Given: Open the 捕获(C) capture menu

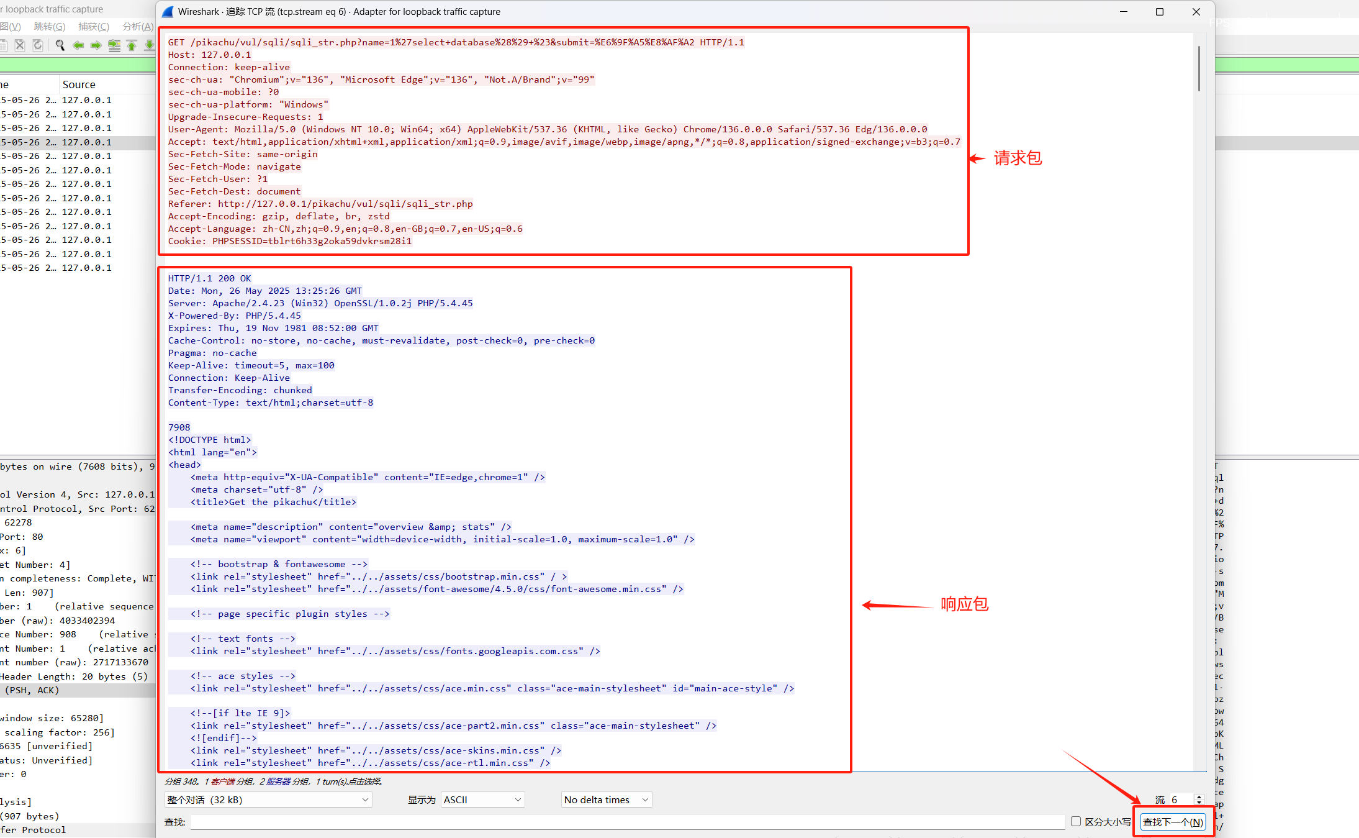Looking at the screenshot, I should (x=94, y=26).
